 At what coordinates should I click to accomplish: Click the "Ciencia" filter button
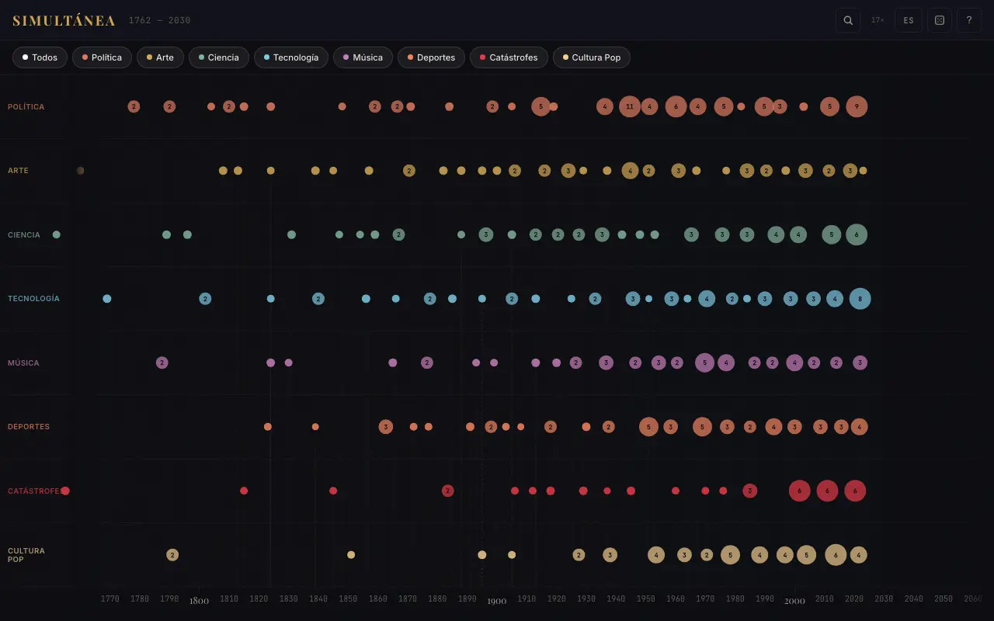[218, 57]
